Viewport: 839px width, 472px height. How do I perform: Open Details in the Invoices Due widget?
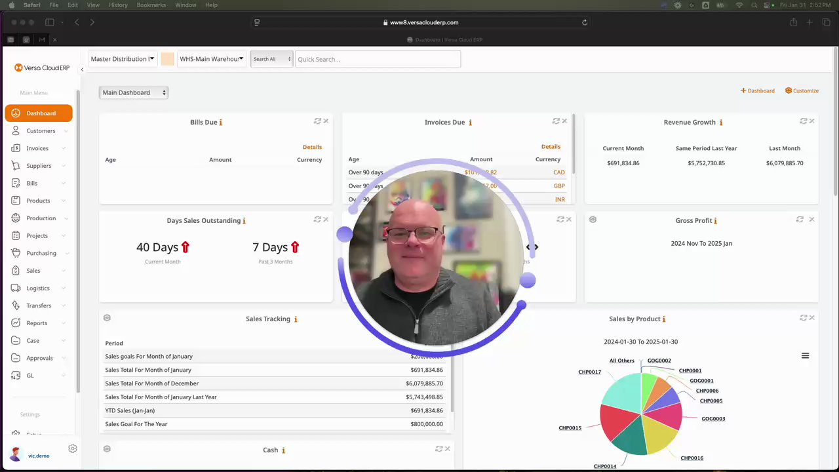551,147
